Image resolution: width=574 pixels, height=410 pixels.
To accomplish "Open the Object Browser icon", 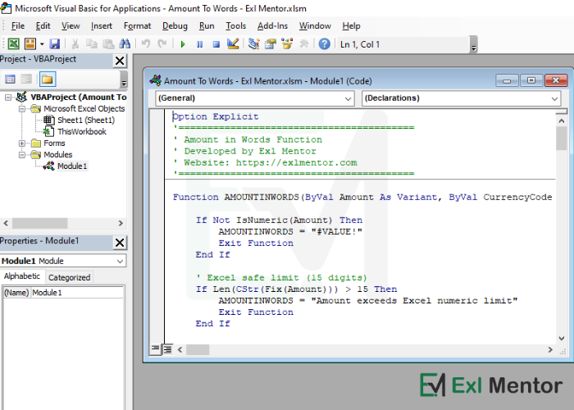I will tap(287, 44).
